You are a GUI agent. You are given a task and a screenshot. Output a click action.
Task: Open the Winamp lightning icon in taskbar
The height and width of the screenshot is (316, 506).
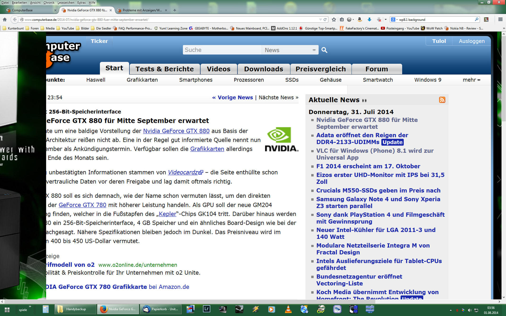256,309
